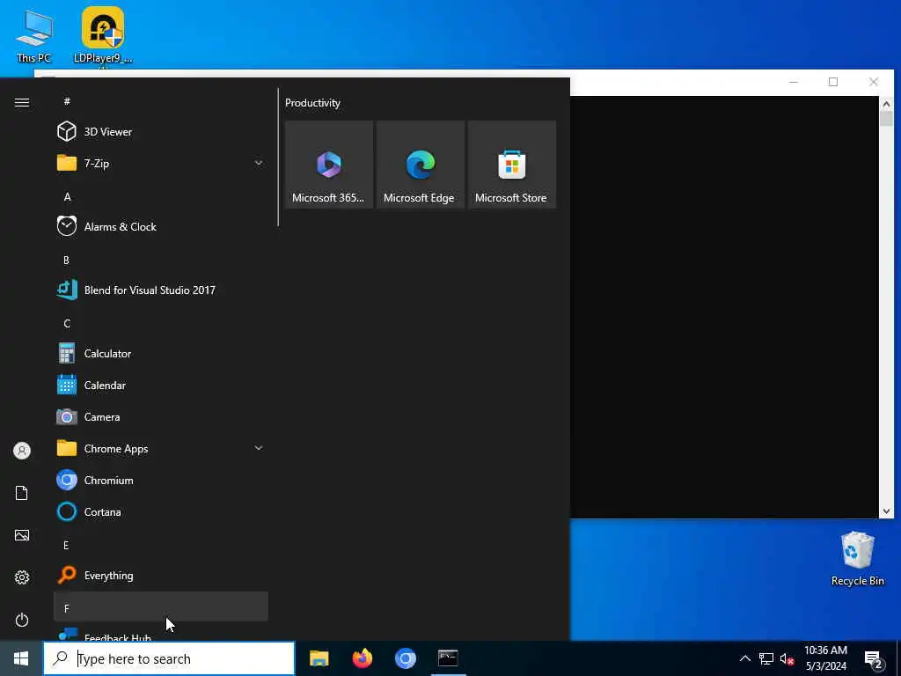Expand the 7-Zip folder chevron
901x676 pixels.
[x=259, y=163]
